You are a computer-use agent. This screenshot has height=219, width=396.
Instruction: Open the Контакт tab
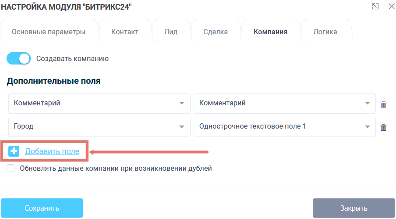(125, 32)
